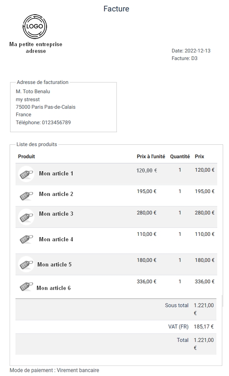Open the Mon article 1 product name

[56, 173]
